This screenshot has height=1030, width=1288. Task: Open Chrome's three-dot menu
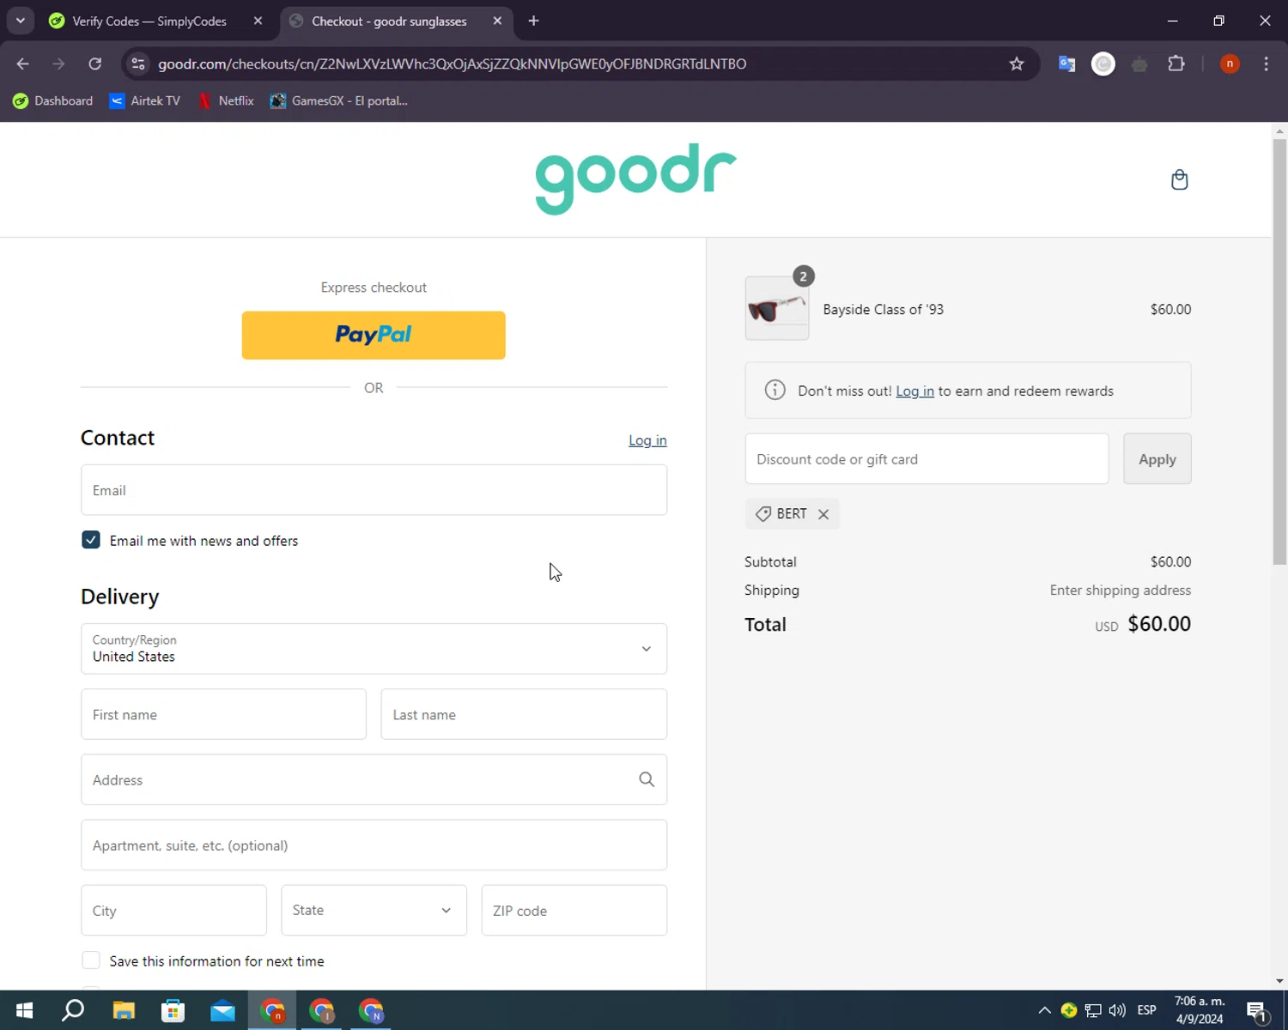click(x=1266, y=64)
